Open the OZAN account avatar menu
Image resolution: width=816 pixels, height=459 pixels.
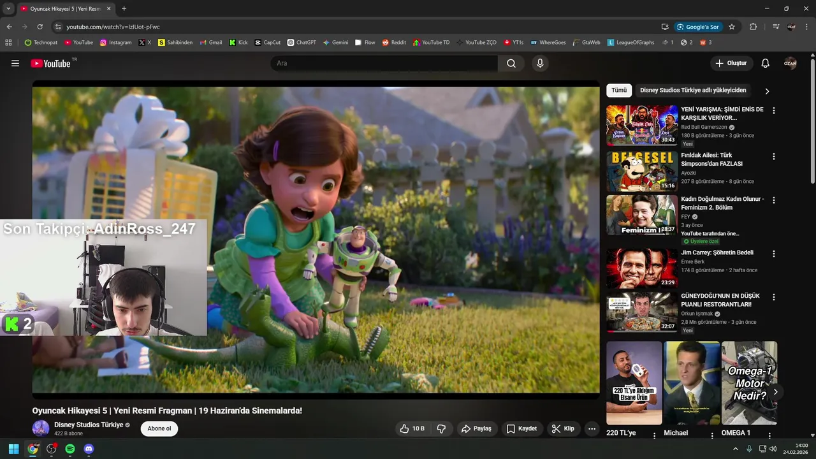point(790,63)
